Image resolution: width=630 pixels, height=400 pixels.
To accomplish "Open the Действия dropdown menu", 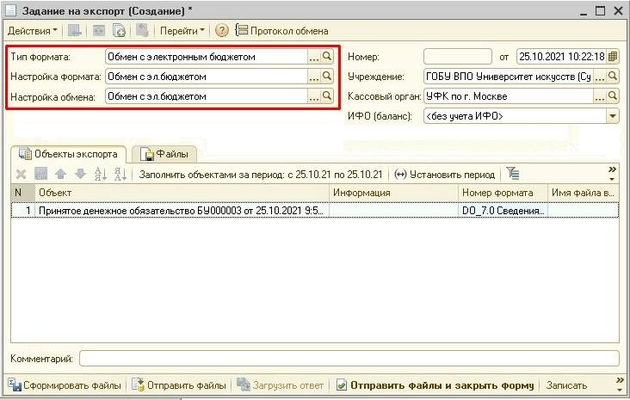I will click(32, 30).
